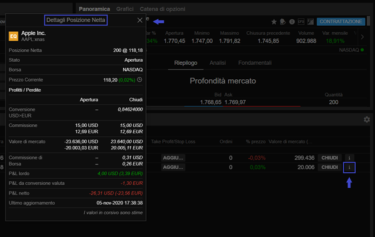Click CHIUDI for the 299.436 position
This screenshot has height=237, width=375.
(x=329, y=158)
